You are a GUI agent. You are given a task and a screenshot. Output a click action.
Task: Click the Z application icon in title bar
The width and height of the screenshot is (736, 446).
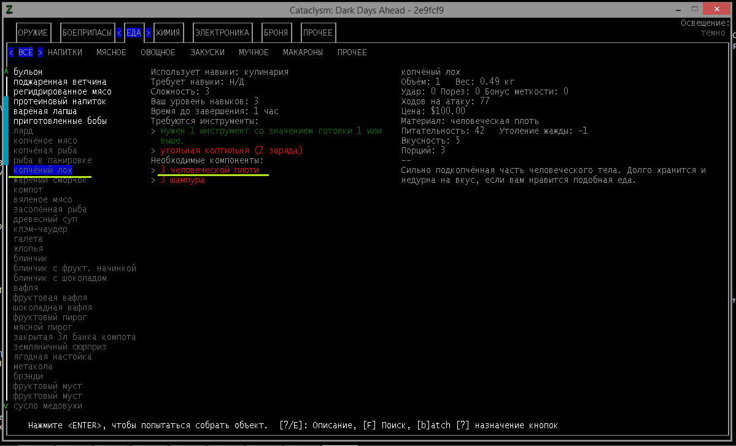[x=9, y=9]
